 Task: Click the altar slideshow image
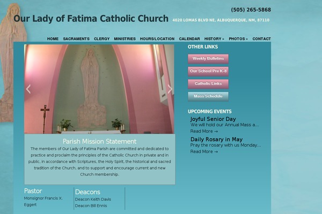(x=99, y=89)
